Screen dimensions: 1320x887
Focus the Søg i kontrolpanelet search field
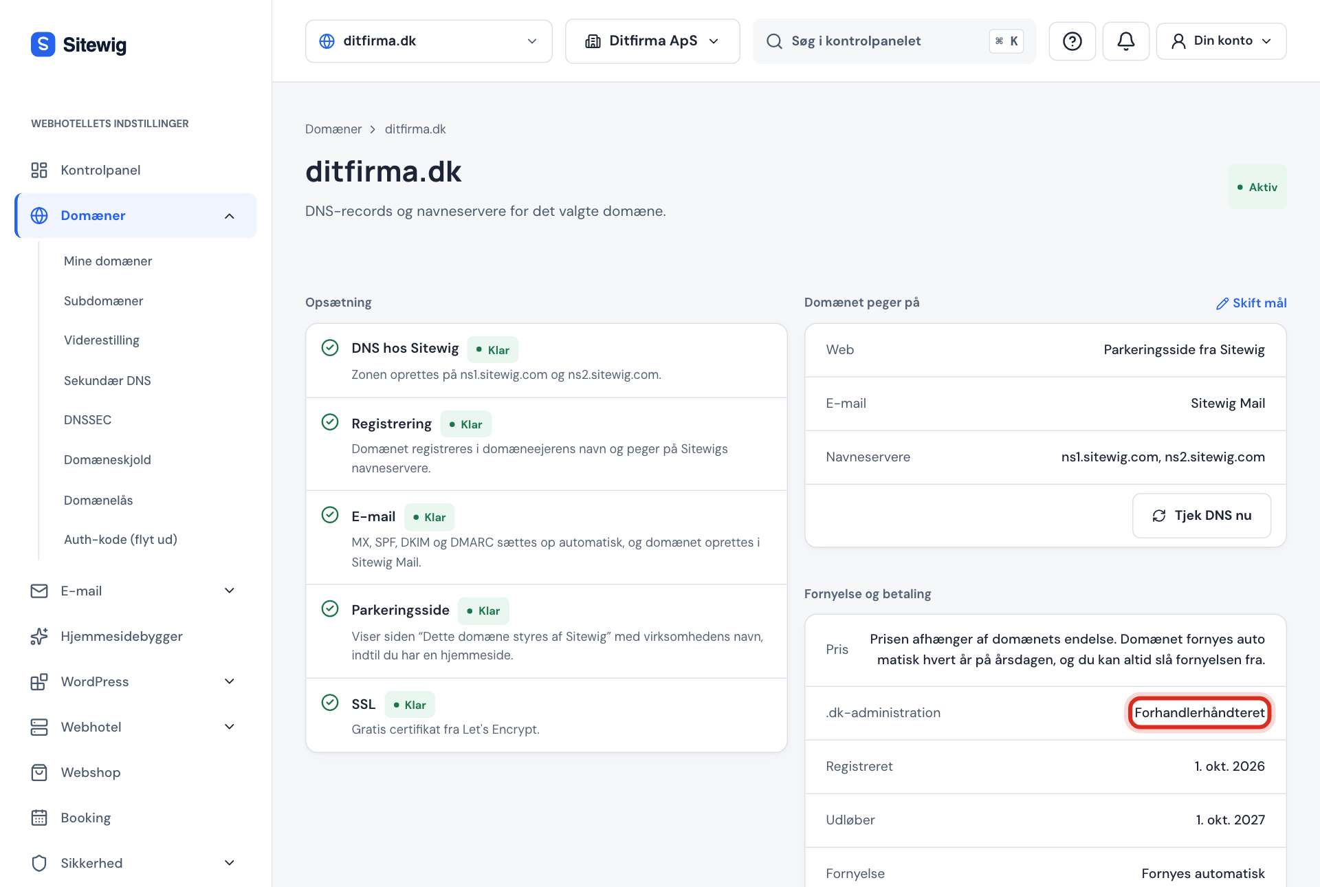click(894, 41)
